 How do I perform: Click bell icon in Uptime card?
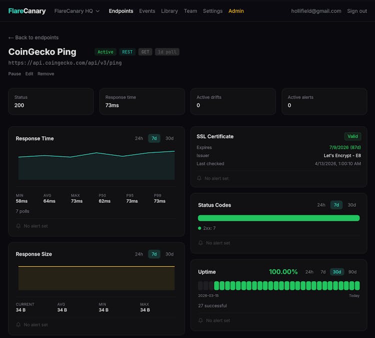tap(200, 321)
